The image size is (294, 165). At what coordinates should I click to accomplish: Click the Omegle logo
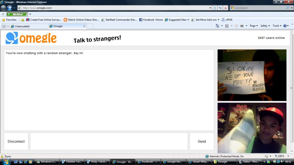[31, 38]
